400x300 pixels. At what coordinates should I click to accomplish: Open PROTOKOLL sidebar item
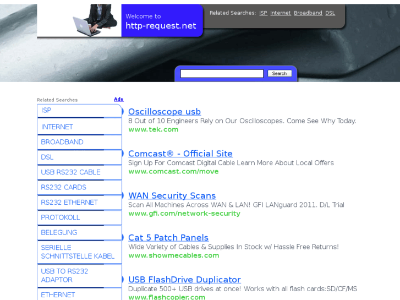(79, 217)
